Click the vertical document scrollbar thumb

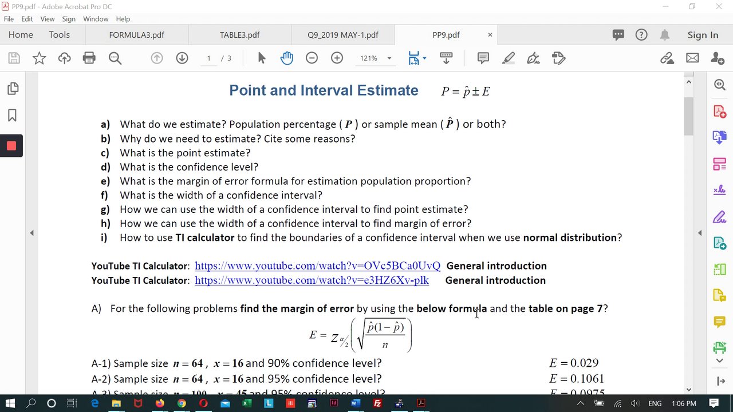[x=689, y=117]
